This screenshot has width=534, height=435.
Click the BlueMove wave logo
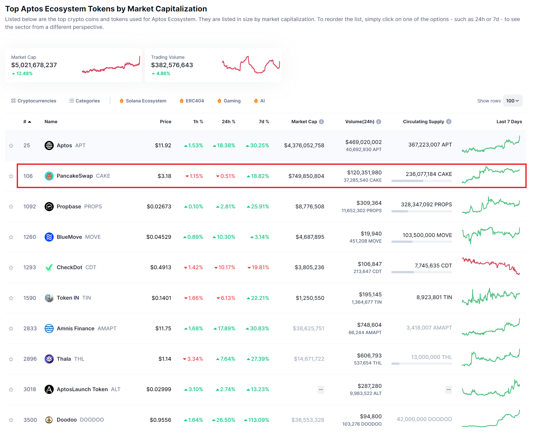tap(49, 237)
